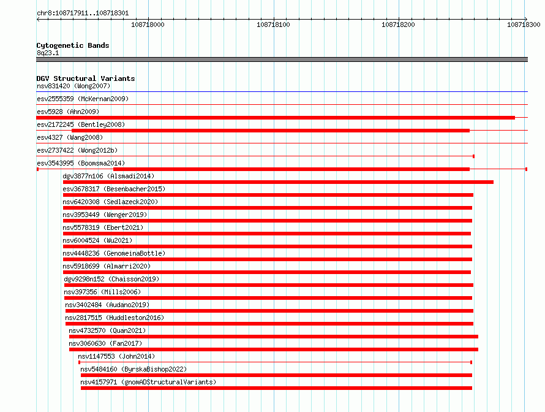Select esv3678317 (Besenbacher2015) label
Image resolution: width=545 pixels, height=412 pixels.
coord(114,189)
